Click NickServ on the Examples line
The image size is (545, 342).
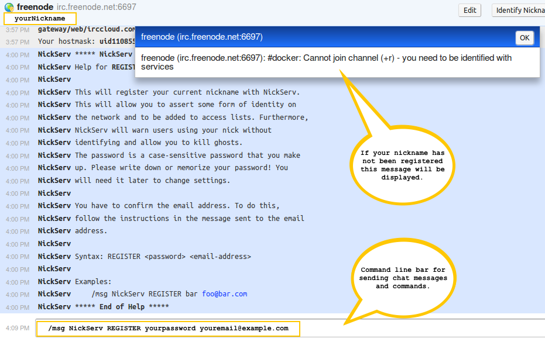point(54,281)
